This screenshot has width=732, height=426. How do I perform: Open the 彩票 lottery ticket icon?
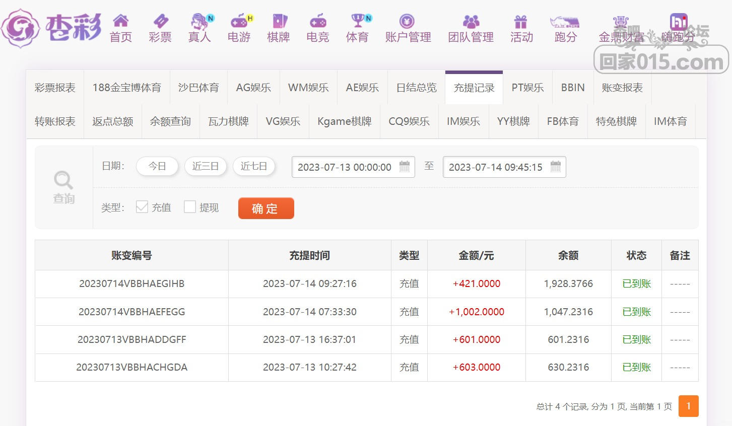pyautogui.click(x=160, y=21)
